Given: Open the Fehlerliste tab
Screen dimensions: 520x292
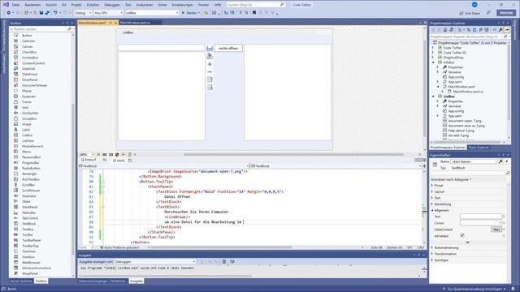Looking at the screenshot, I should (117, 281).
